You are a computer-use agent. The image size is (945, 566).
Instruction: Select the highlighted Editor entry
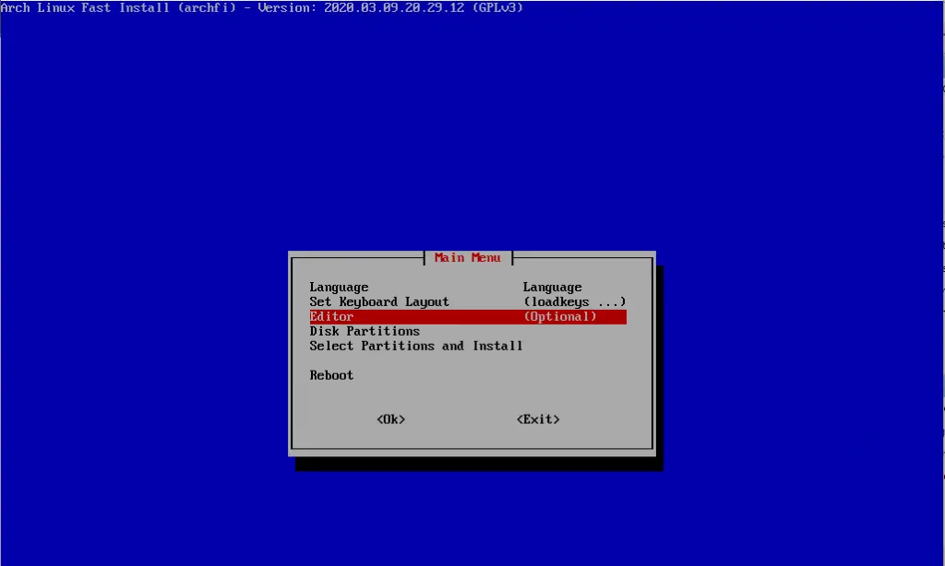pyautogui.click(x=331, y=316)
